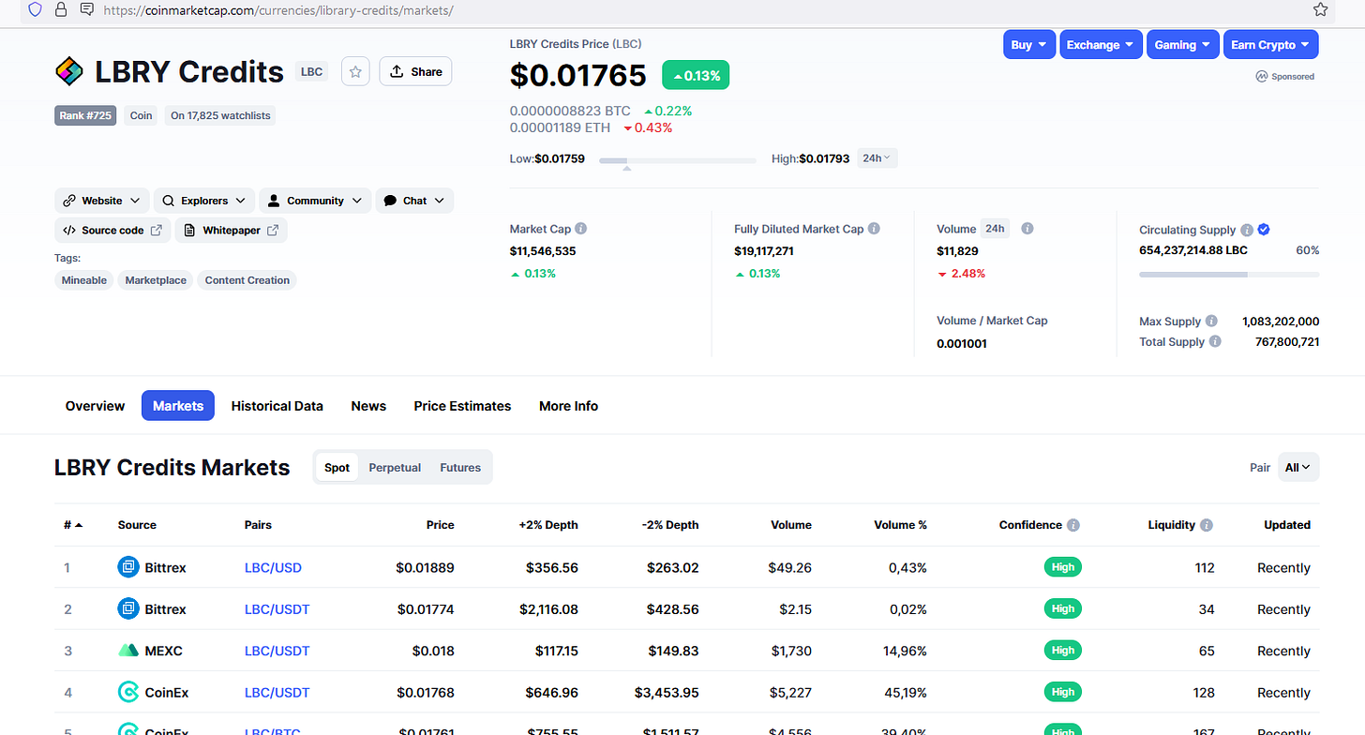Switch to the Overview tab
The width and height of the screenshot is (1365, 735).
coord(95,406)
